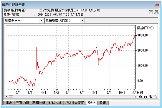Click the 0.00 axis label
This screenshot has height=108, width=162.
[140, 81]
